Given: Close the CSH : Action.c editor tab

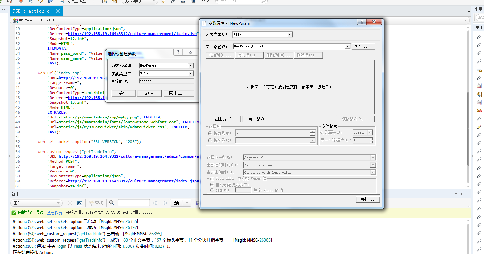Looking at the screenshot, I should pyautogui.click(x=58, y=11).
